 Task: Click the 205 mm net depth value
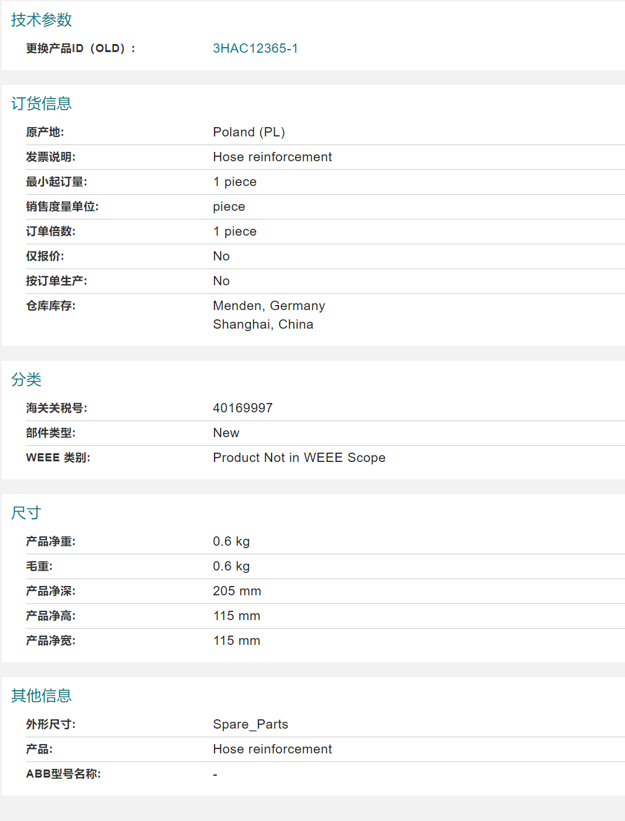click(237, 591)
